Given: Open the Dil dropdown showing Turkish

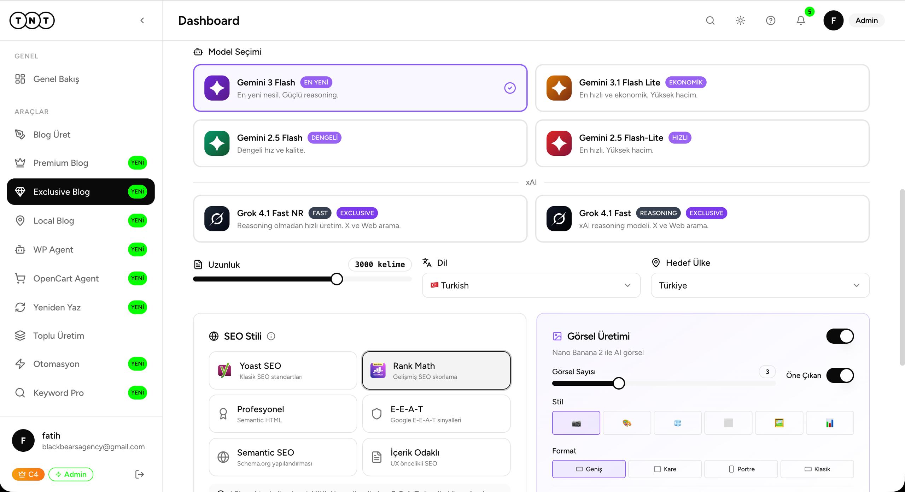Looking at the screenshot, I should click(531, 285).
